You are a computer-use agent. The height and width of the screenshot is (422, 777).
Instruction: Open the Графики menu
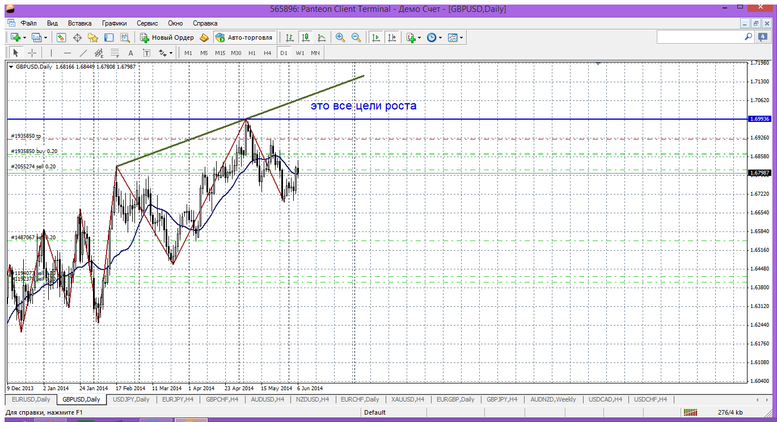pyautogui.click(x=115, y=23)
